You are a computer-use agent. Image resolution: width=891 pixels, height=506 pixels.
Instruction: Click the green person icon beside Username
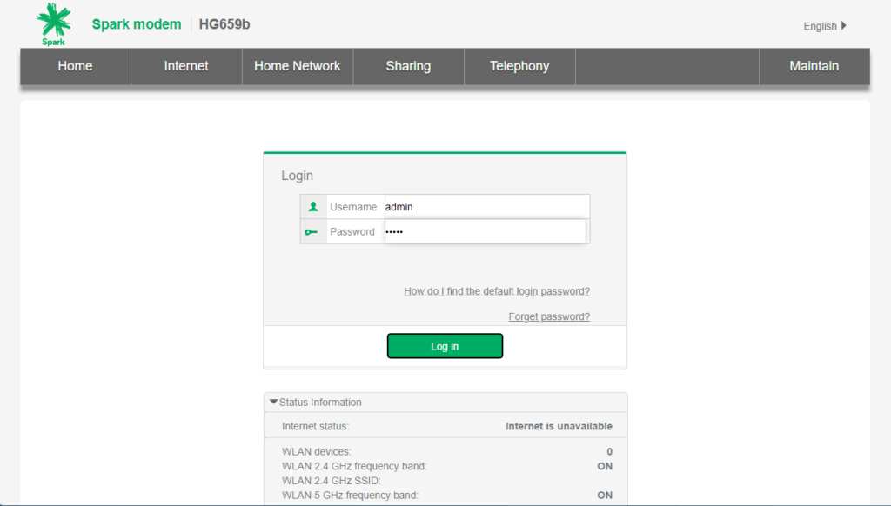(x=313, y=206)
